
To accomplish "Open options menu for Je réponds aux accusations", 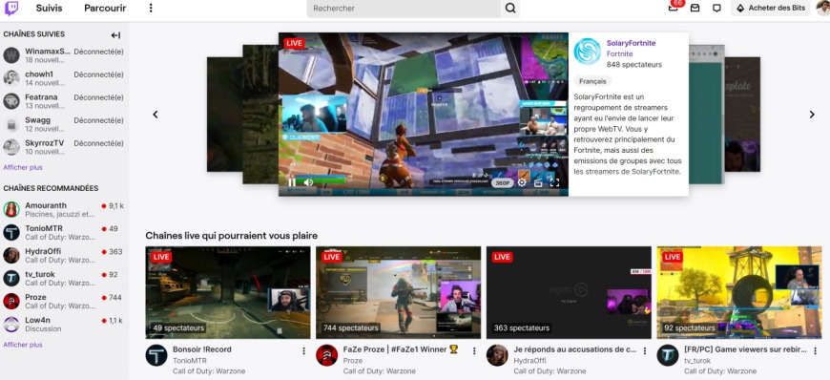I will pos(645,350).
